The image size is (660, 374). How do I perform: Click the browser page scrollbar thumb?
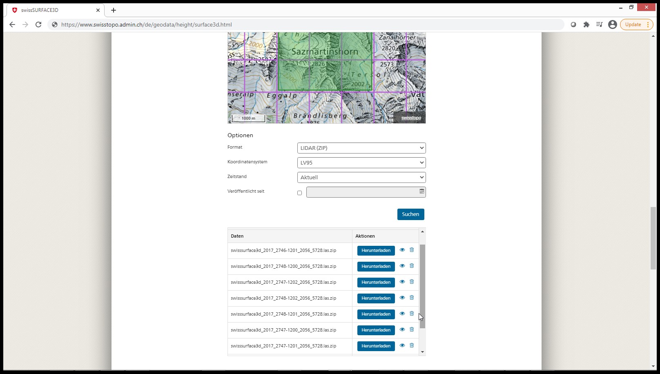(653, 238)
